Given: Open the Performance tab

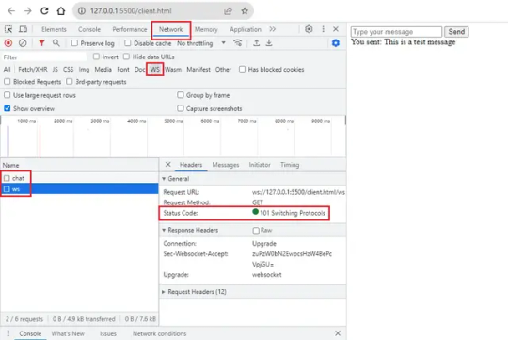Looking at the screenshot, I should tap(130, 29).
